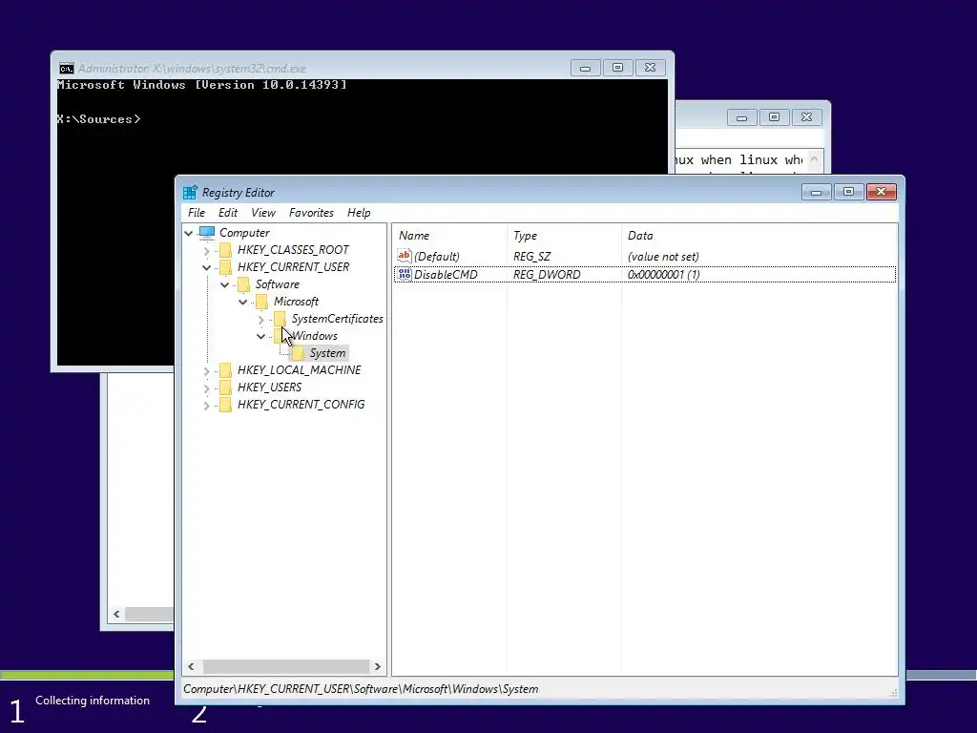Collapse the HKEY_CURRENT_USER hive
Image resolution: width=977 pixels, height=733 pixels.
coord(206,267)
